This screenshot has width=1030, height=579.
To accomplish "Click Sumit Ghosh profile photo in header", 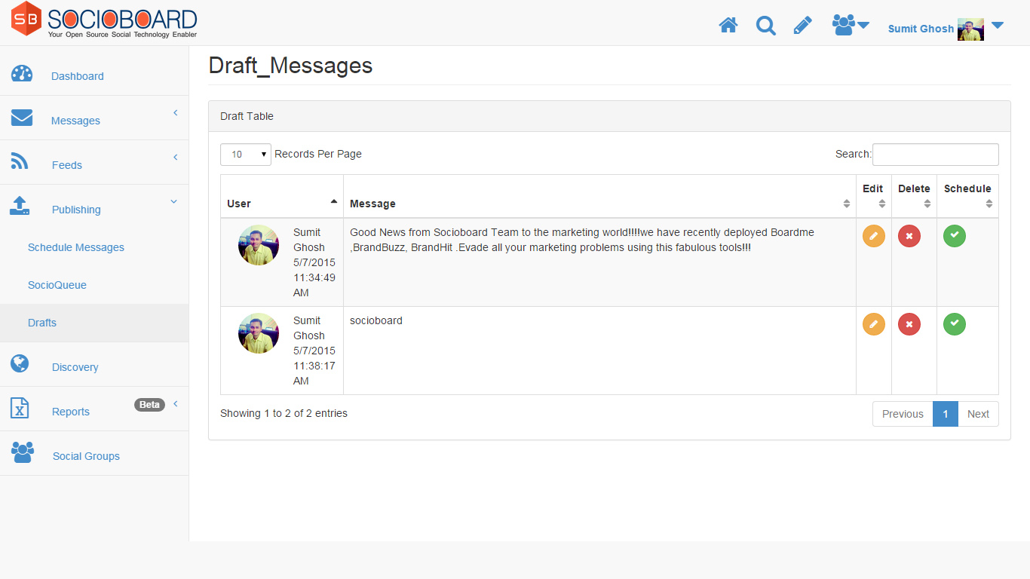I will (x=970, y=29).
